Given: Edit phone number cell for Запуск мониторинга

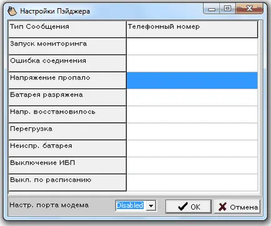Looking at the screenshot, I should click(192, 47).
